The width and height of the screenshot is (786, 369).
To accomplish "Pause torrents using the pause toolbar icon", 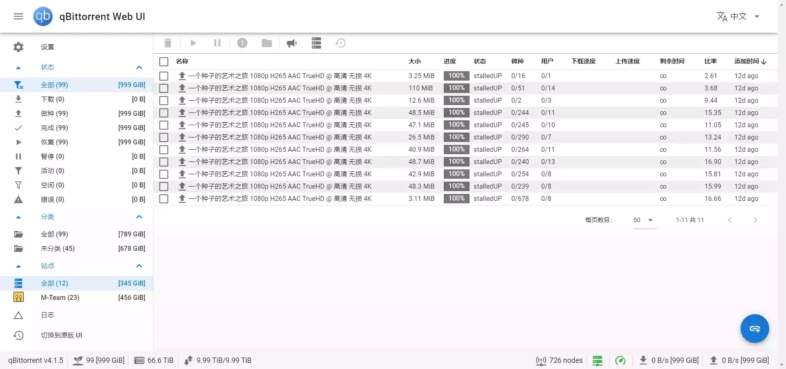I will point(217,43).
